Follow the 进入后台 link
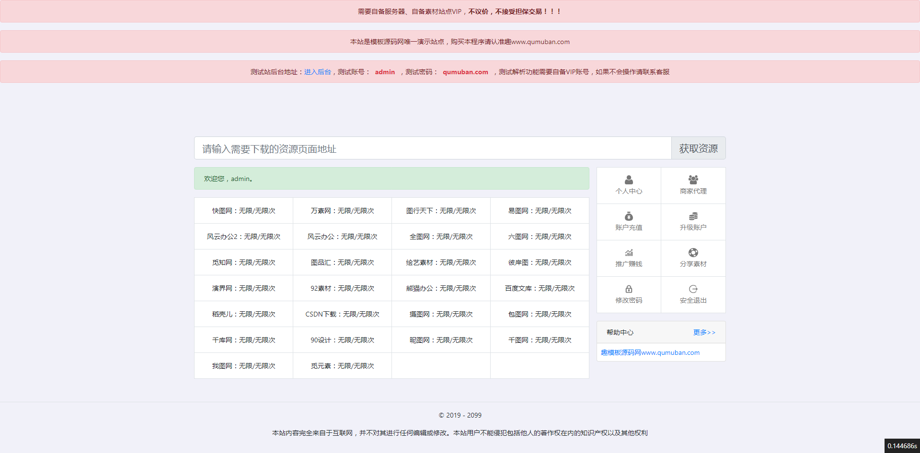Image resolution: width=920 pixels, height=453 pixels. tap(317, 72)
